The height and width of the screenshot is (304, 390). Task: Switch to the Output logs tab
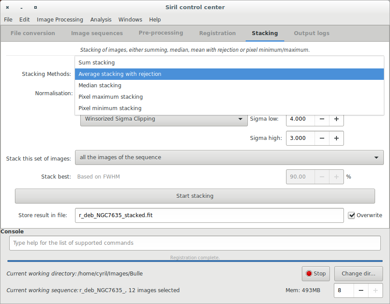pyautogui.click(x=311, y=33)
